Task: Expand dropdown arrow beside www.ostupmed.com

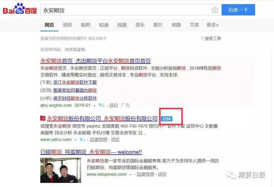Action: coord(131,175)
